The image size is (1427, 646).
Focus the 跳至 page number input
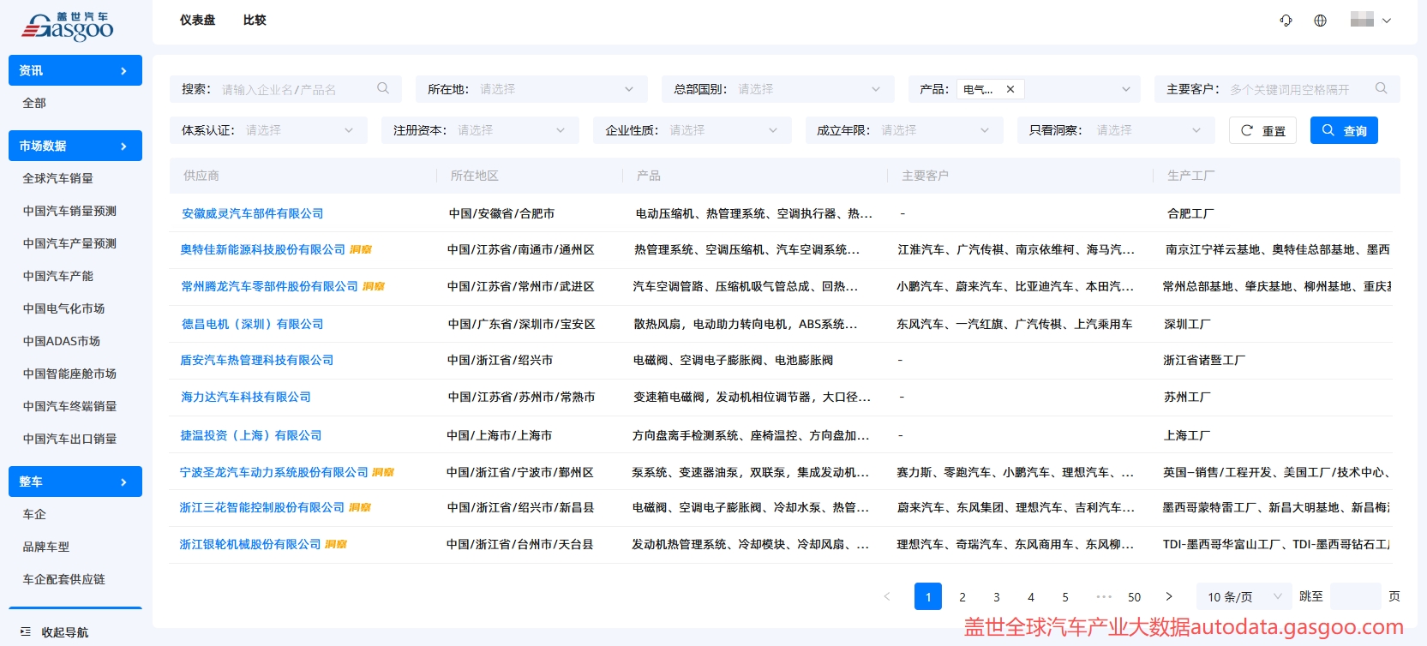(x=1356, y=596)
